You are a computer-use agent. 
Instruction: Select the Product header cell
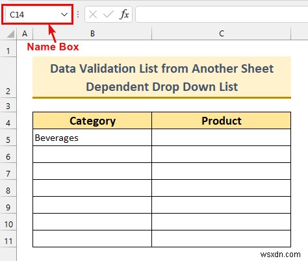tap(222, 121)
